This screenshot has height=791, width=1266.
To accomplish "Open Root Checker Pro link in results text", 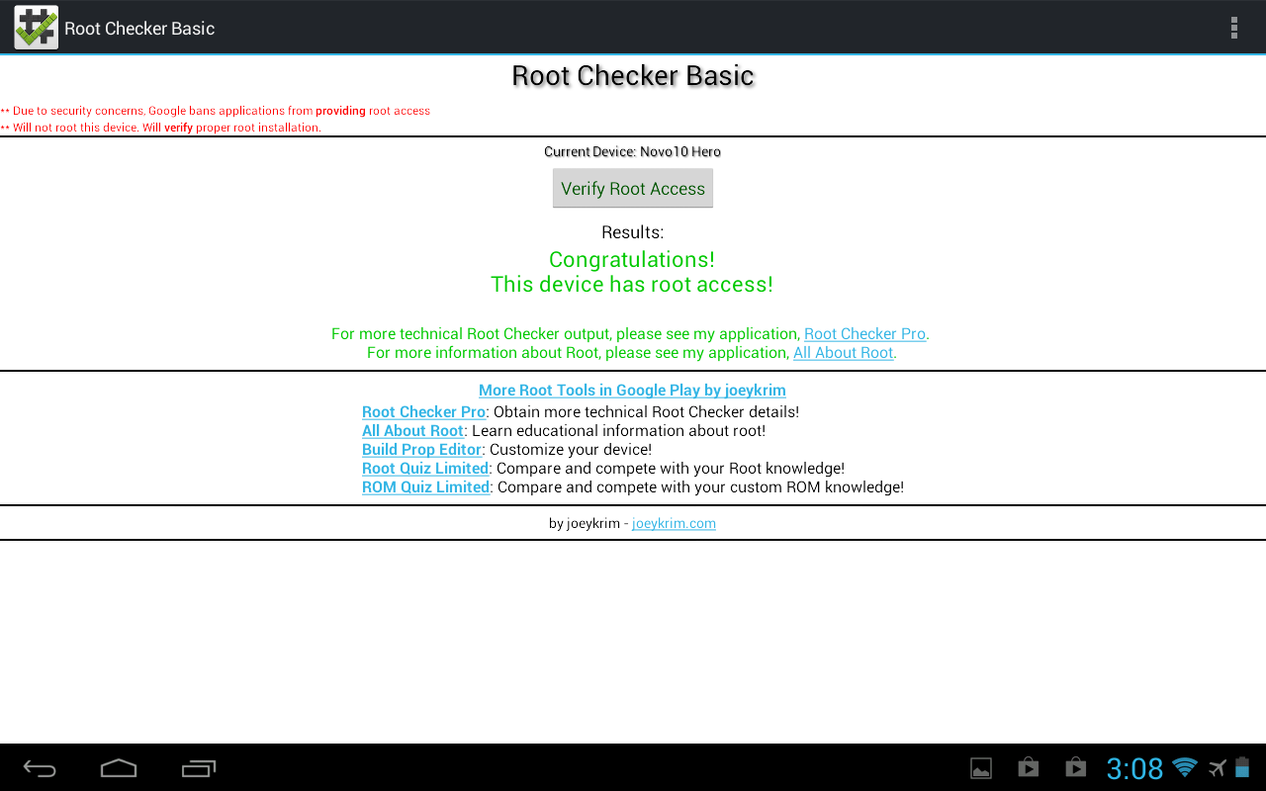I will 864,334.
